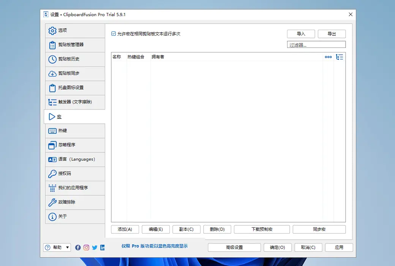Viewport: 395px width, 266px height.
Task: Open the 剪贴板管理器 clipboard list icon tab
Action: [75, 45]
